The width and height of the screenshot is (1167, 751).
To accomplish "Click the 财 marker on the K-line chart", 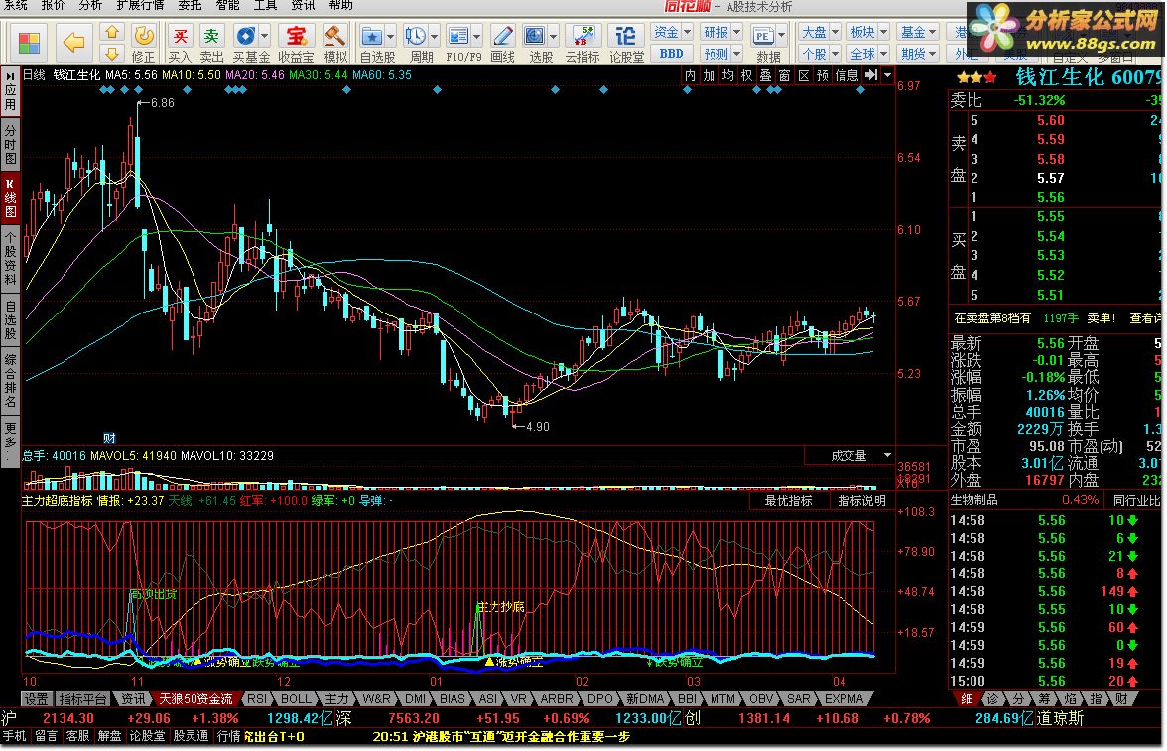I will 109,438.
